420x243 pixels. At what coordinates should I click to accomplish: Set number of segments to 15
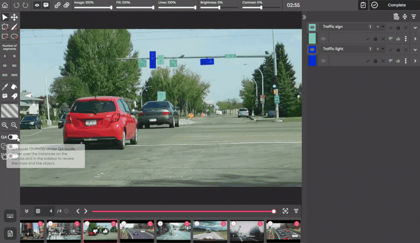14,56
